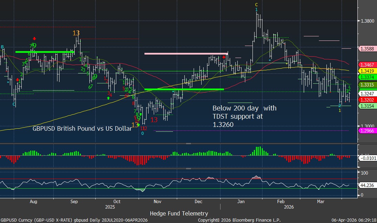Click the pink horizontal resistance line
Image resolution: width=377 pixels, height=223 pixels.
(x=186, y=54)
